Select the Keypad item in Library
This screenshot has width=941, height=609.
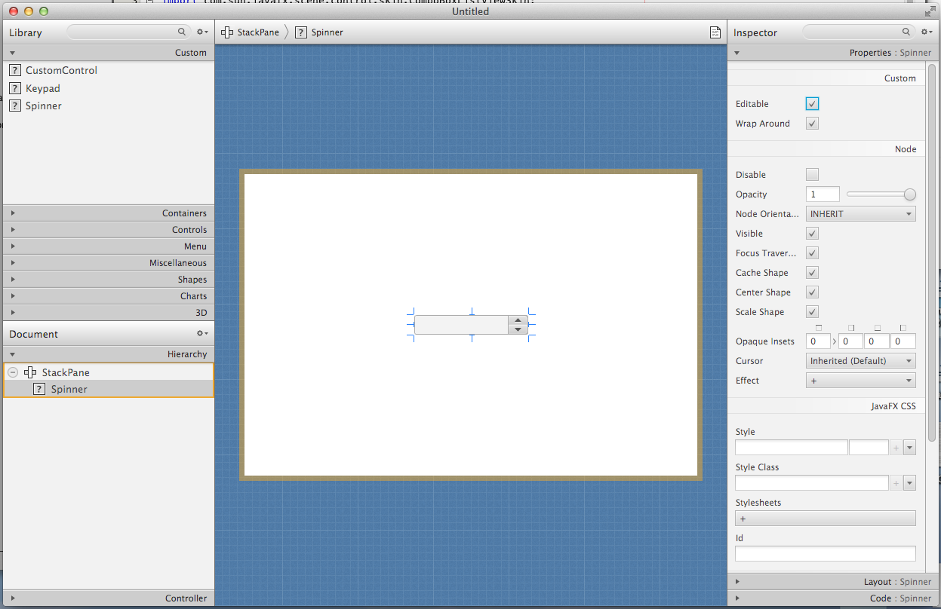[x=42, y=88]
